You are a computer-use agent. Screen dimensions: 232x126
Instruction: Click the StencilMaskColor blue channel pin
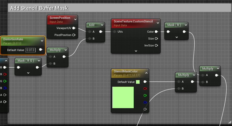click(145, 102)
